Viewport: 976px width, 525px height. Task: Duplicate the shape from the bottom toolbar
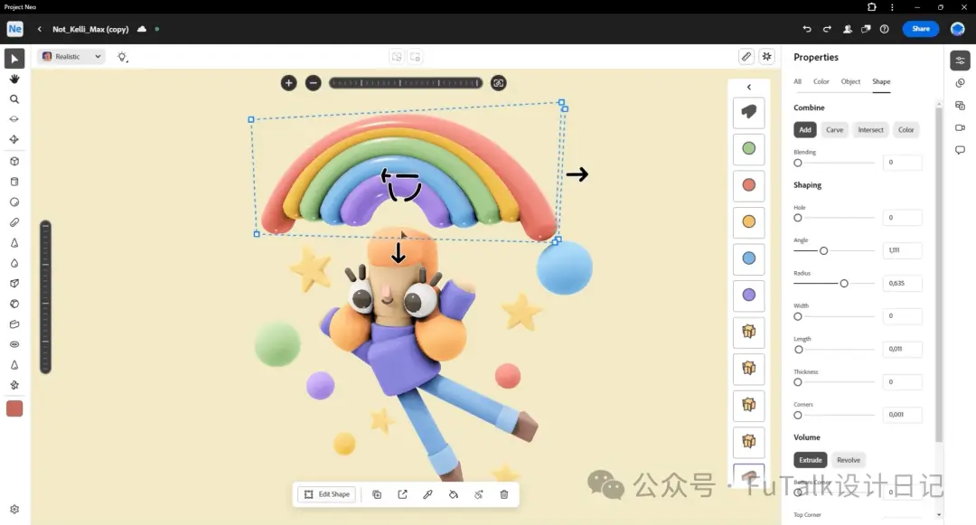(377, 494)
